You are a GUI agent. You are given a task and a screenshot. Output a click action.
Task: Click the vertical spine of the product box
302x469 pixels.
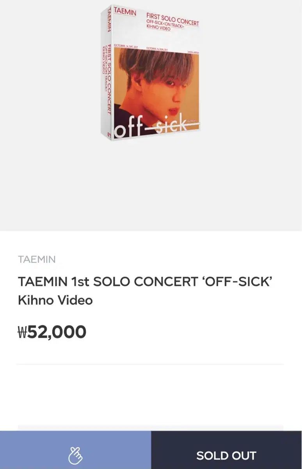107,74
